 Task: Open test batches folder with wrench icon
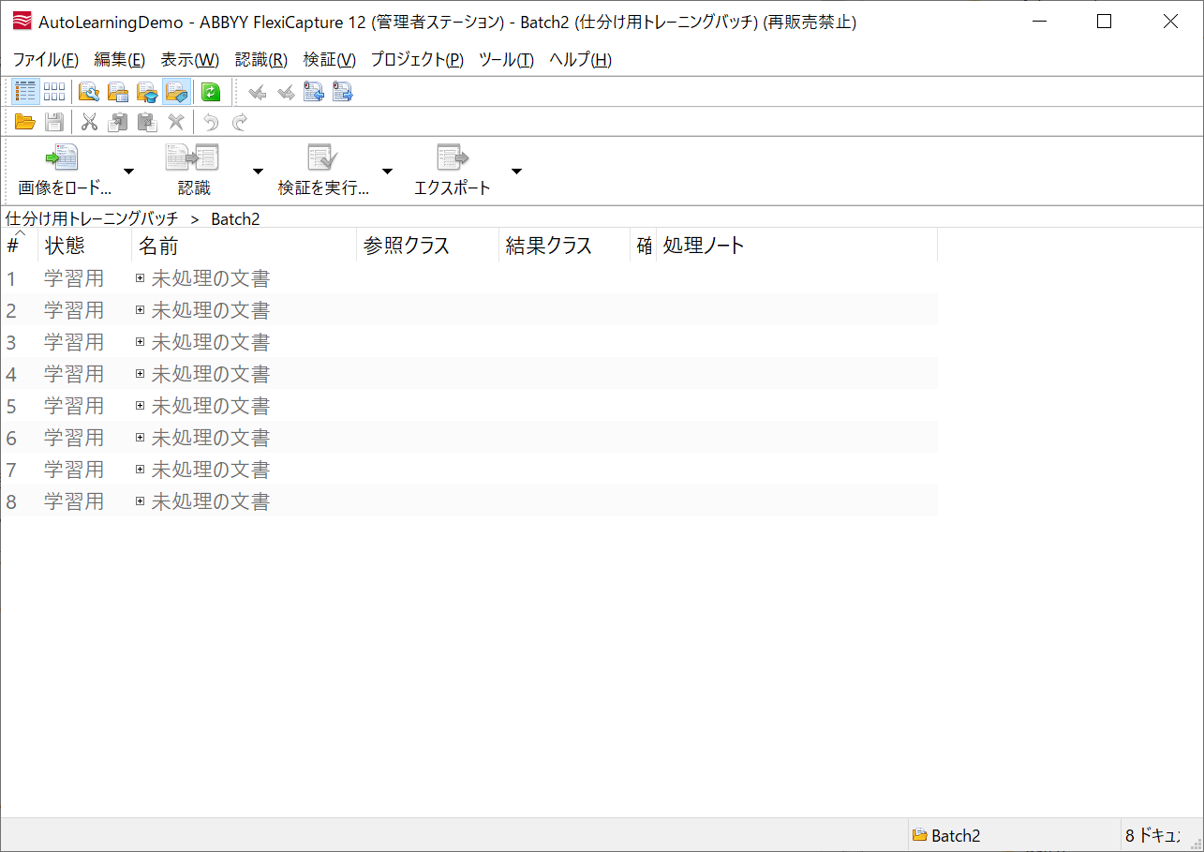click(x=89, y=92)
